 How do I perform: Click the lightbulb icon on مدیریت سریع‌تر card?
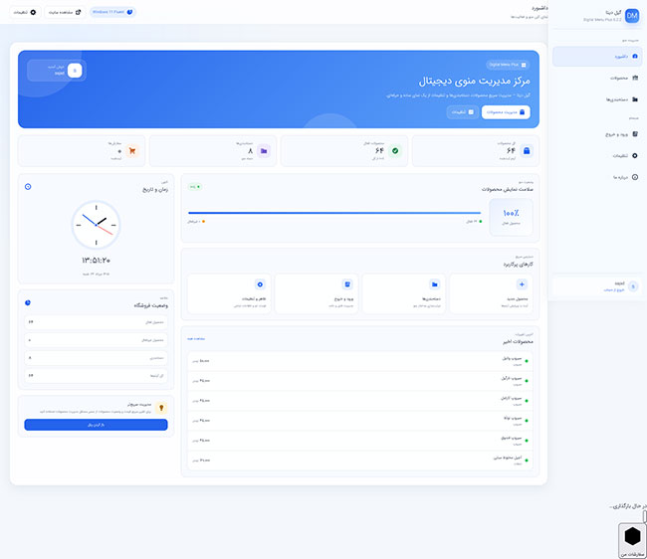tap(161, 408)
